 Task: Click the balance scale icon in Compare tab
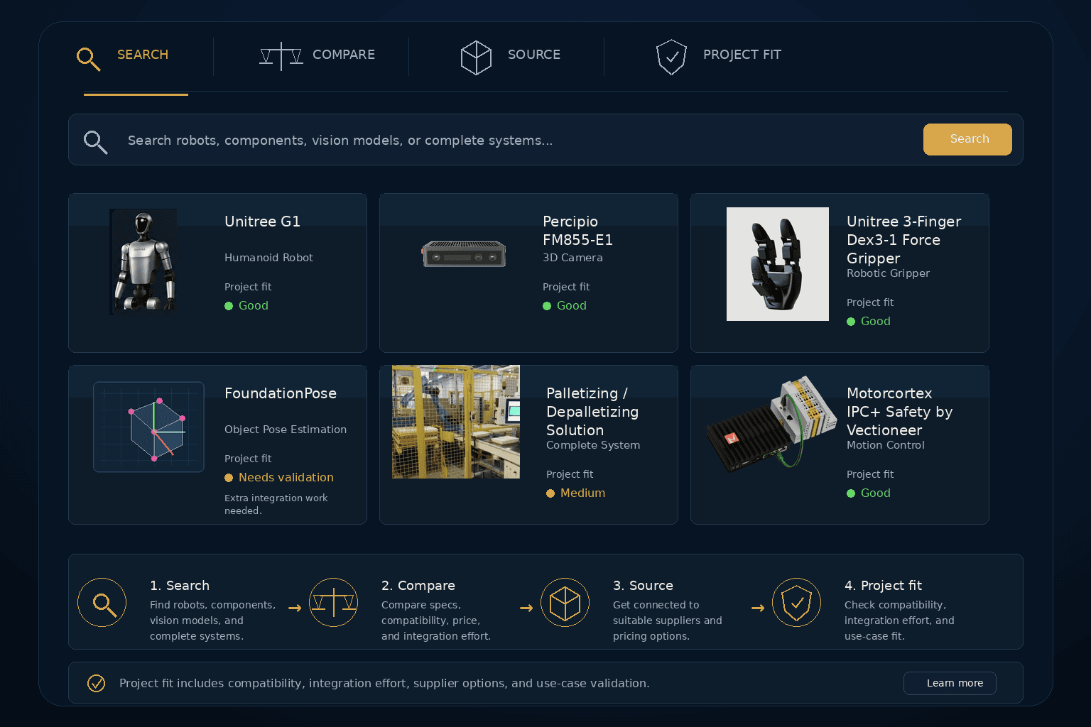tap(281, 56)
